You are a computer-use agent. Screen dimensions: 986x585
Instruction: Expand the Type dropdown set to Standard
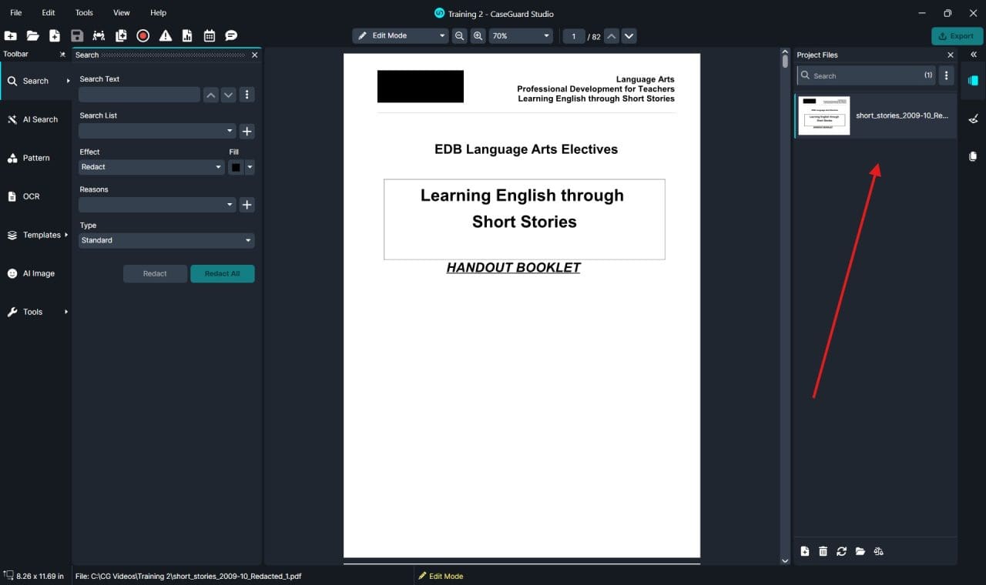tap(166, 240)
